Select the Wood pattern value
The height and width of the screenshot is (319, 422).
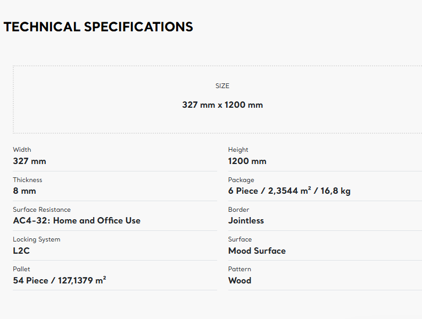tap(239, 280)
